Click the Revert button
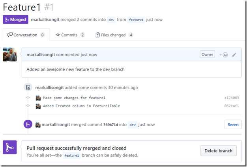 point(233,124)
